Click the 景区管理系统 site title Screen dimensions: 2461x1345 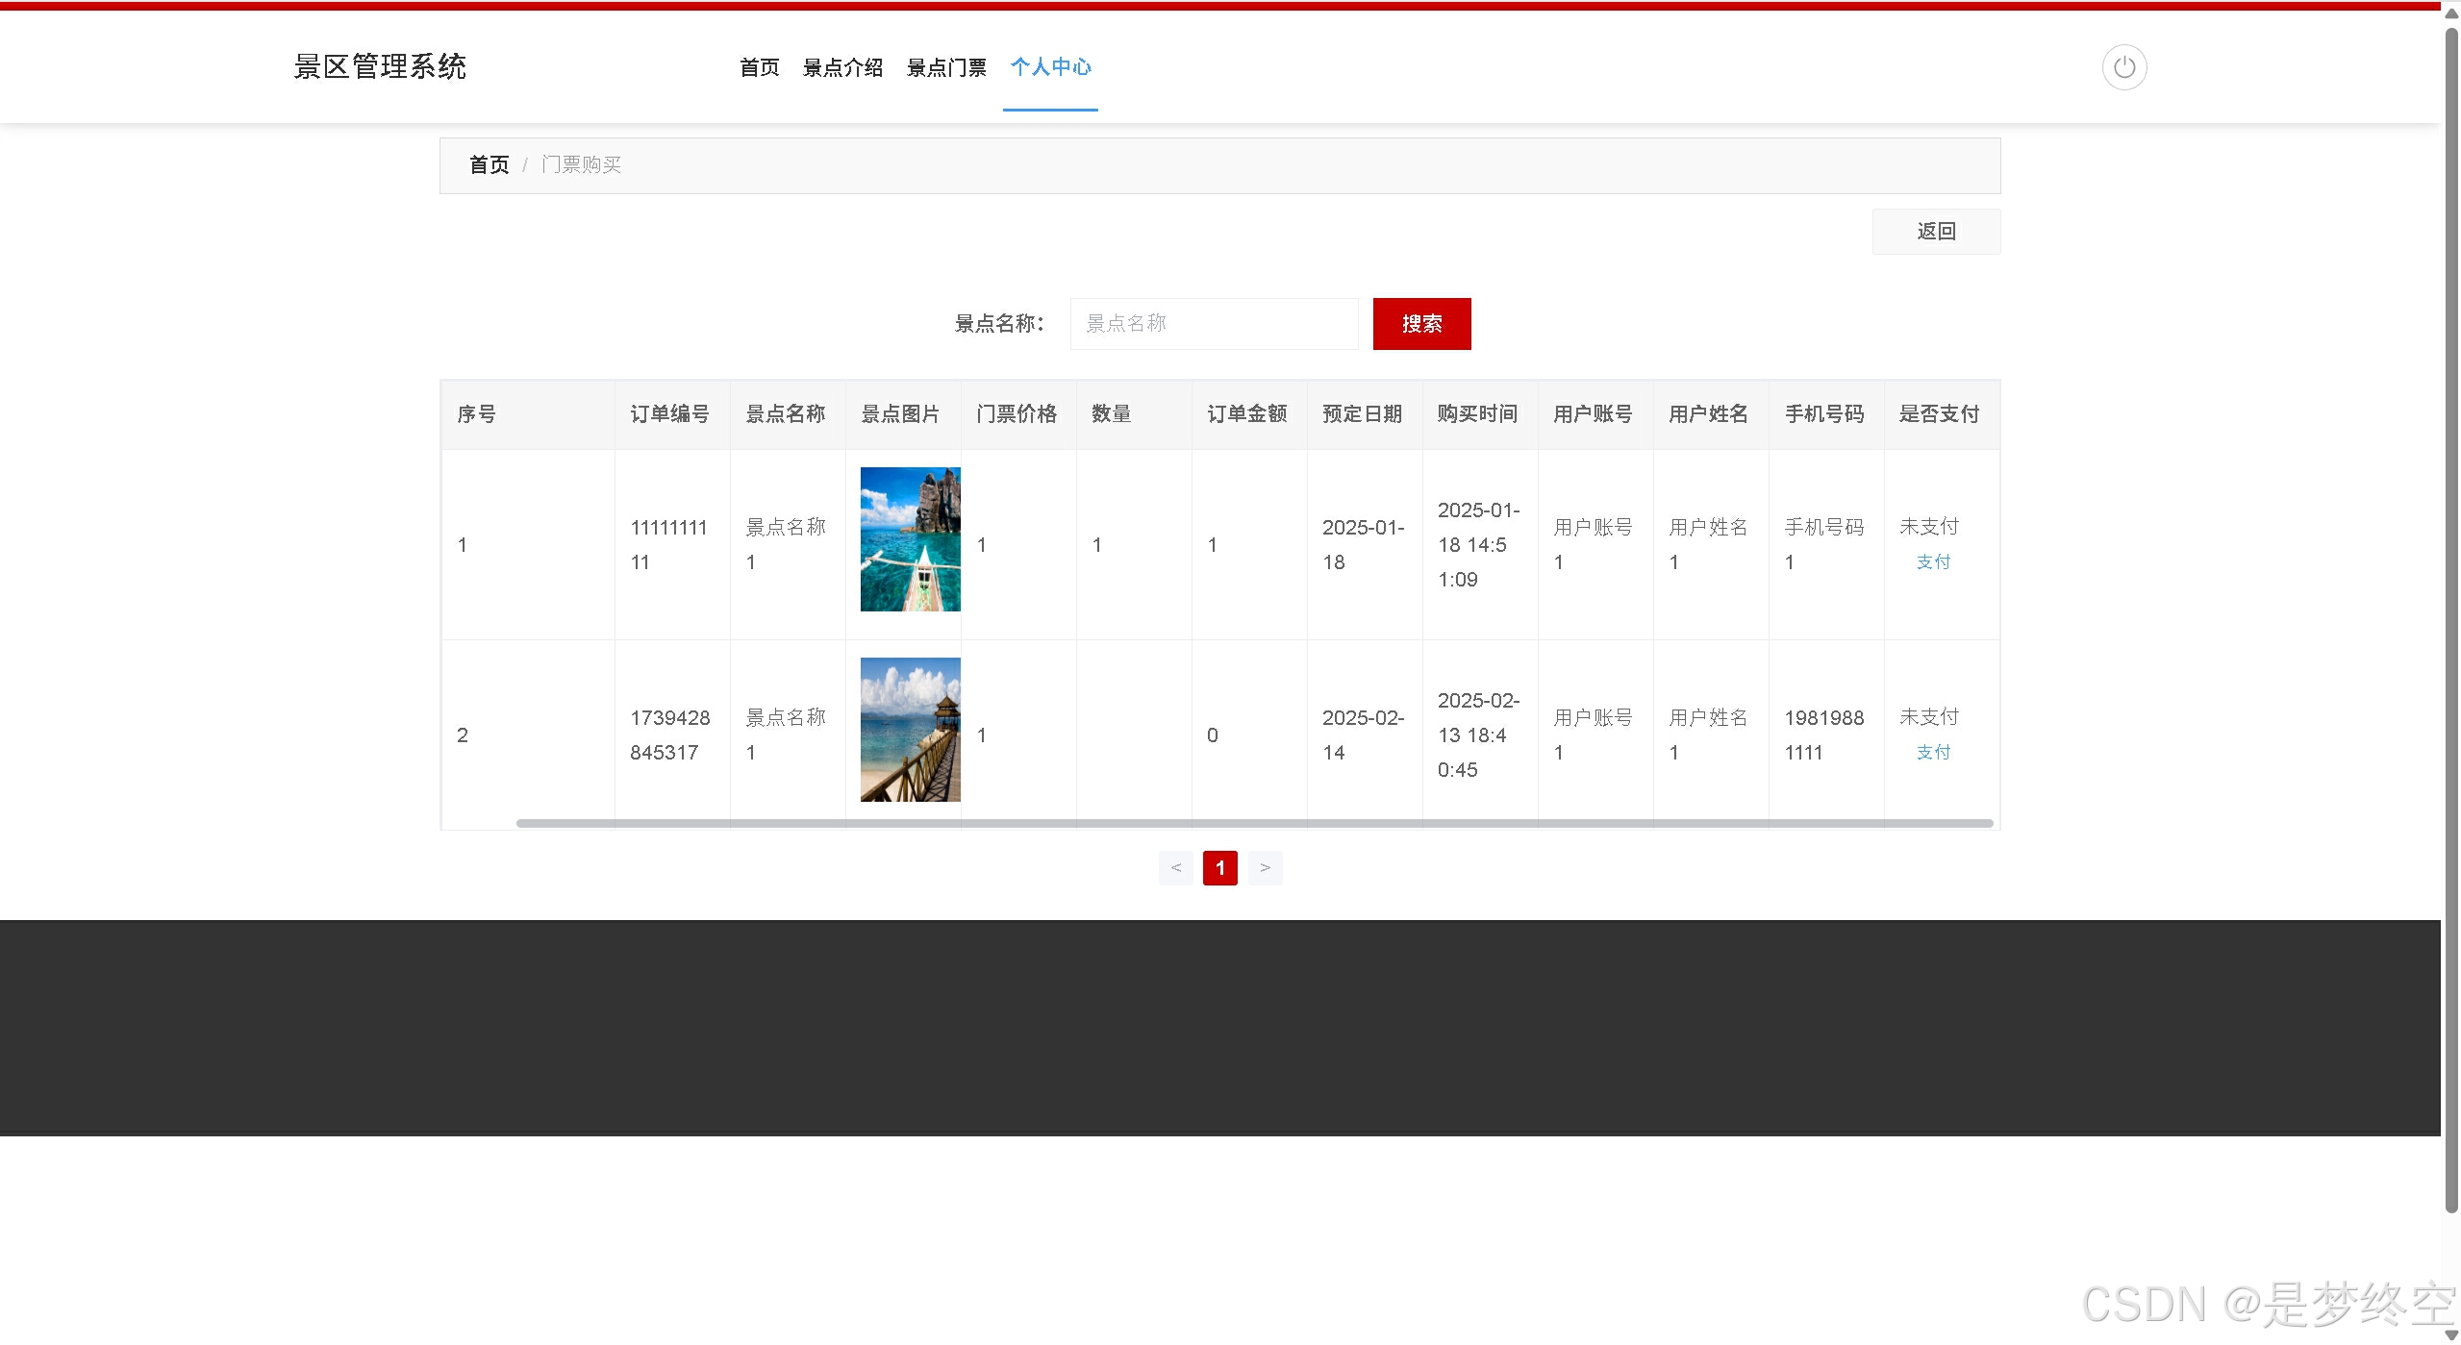(380, 67)
